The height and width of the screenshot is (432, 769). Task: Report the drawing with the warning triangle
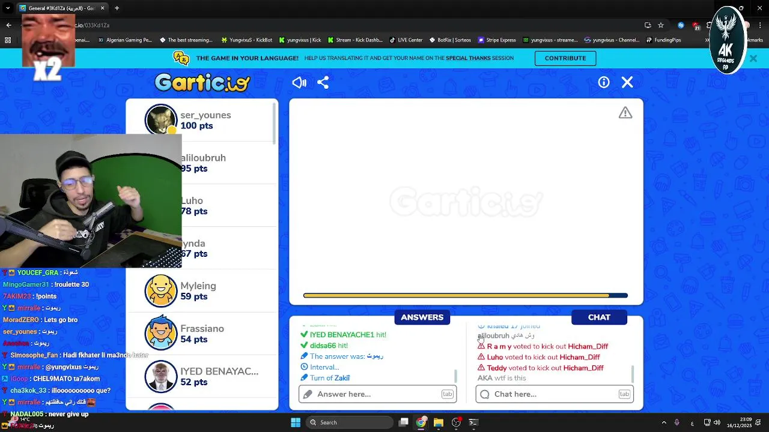[625, 113]
